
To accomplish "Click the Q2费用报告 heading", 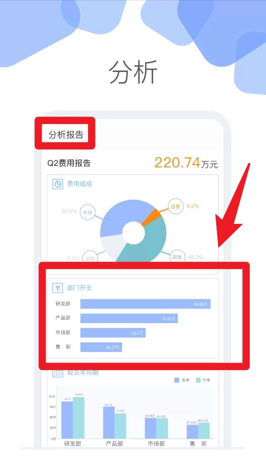I will pyautogui.click(x=69, y=163).
